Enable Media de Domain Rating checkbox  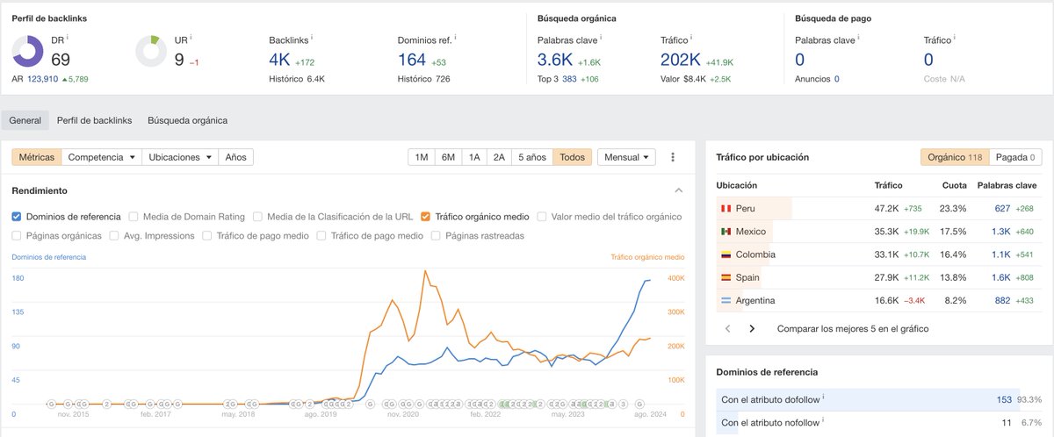click(134, 216)
